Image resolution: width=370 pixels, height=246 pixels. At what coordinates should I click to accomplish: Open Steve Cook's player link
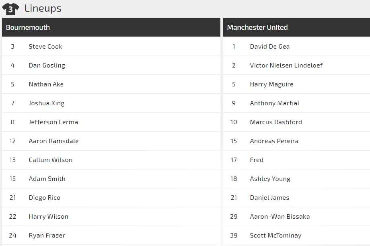45,47
